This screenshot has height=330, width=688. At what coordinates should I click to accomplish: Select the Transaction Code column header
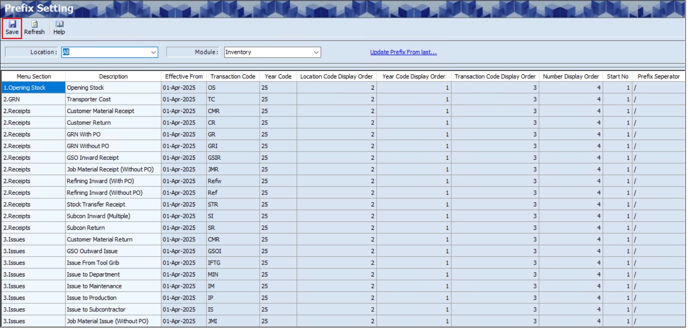pyautogui.click(x=232, y=76)
